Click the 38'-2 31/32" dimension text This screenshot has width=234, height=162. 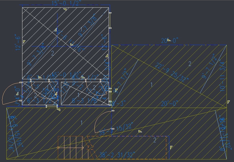(117, 155)
